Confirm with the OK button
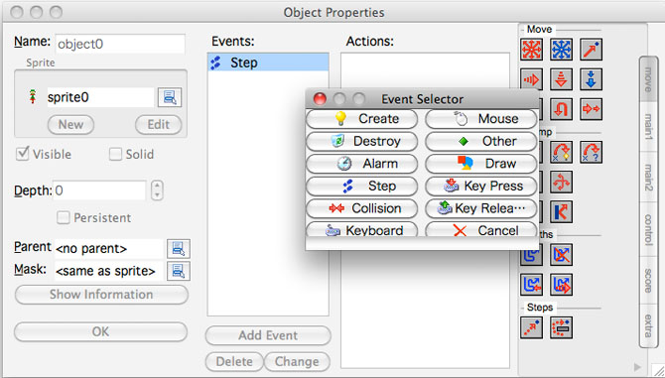The height and width of the screenshot is (378, 665). (100, 331)
